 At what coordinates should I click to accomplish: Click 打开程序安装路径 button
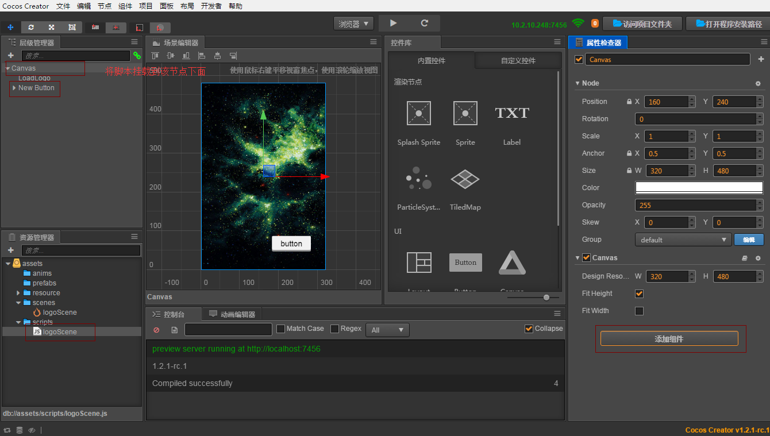[x=729, y=24]
